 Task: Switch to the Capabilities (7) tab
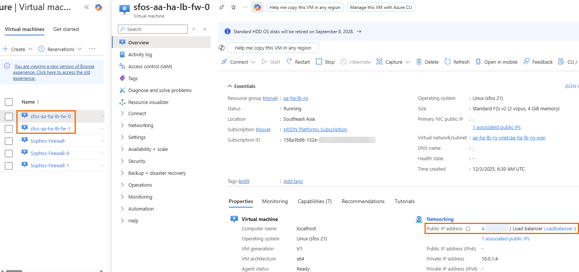coord(314,201)
